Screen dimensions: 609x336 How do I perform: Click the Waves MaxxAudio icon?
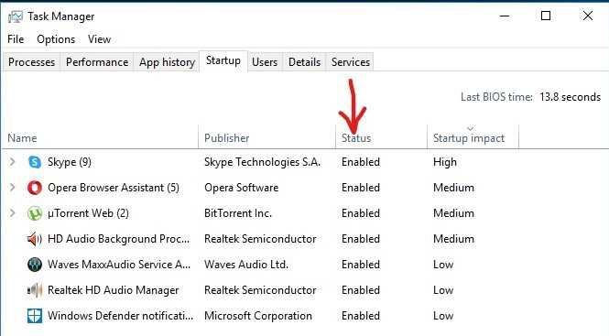35,265
